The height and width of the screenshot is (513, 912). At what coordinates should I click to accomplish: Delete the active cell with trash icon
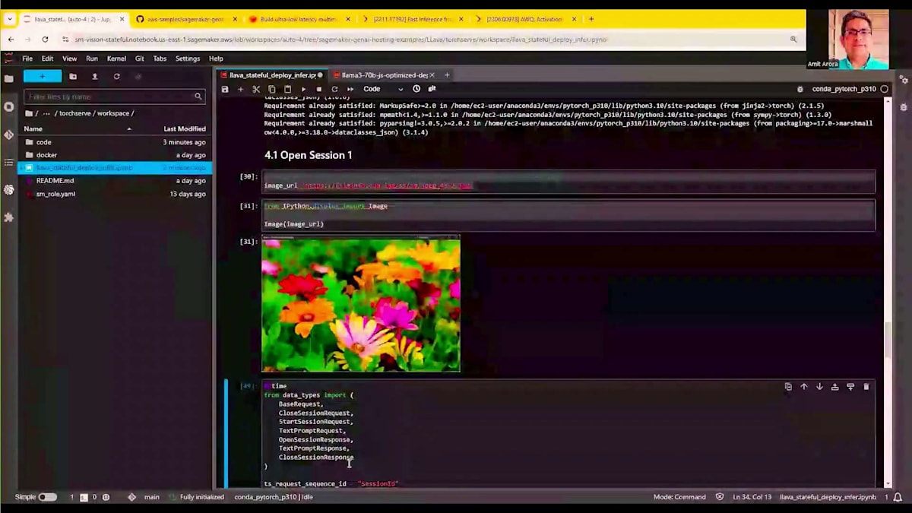click(x=866, y=387)
